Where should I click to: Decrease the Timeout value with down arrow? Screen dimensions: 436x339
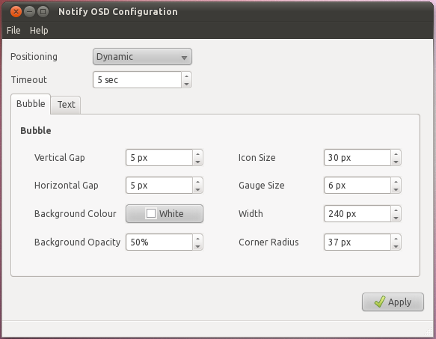coord(186,84)
